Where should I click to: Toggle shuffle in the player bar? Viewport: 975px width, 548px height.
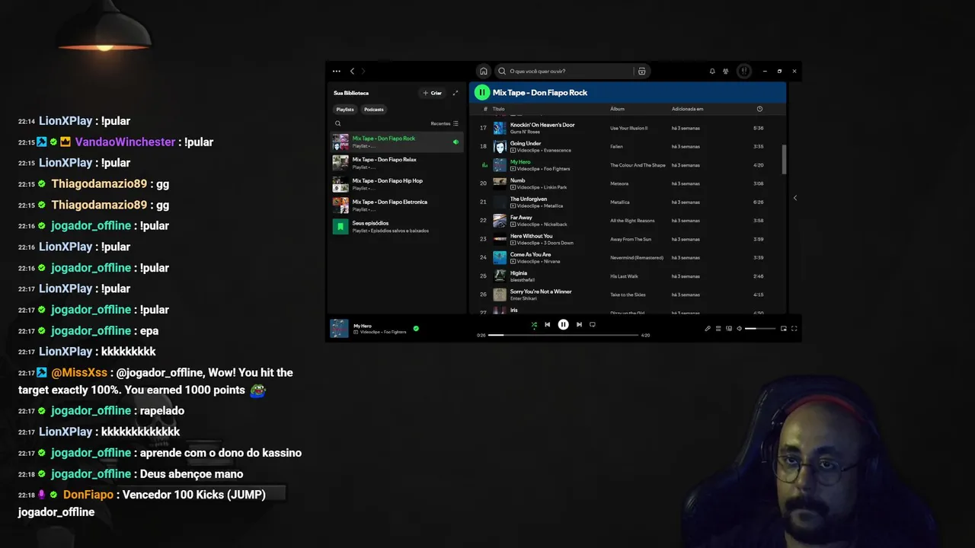(534, 324)
